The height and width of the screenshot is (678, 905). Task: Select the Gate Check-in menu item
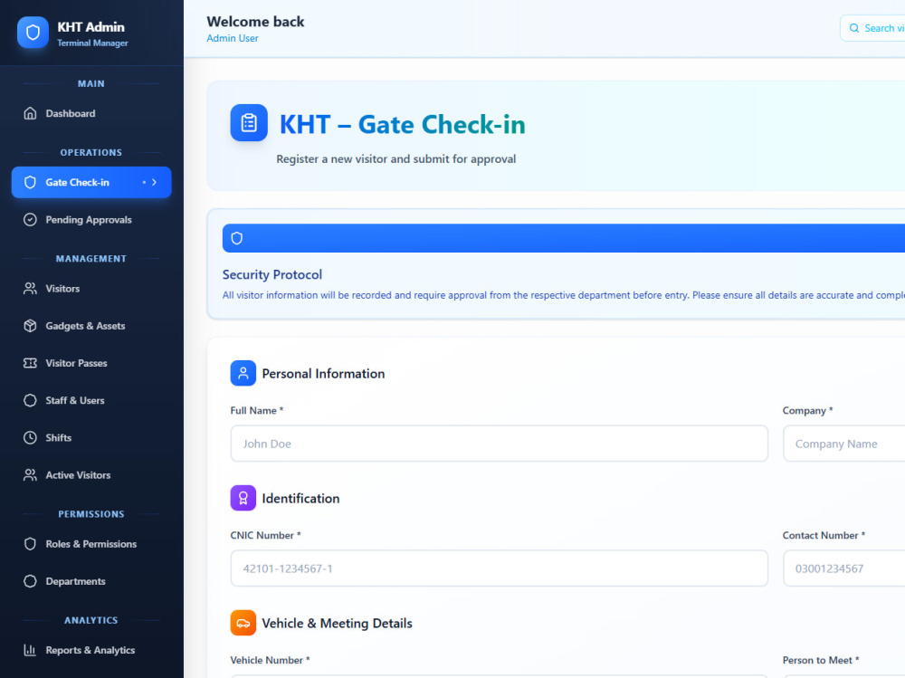(x=91, y=183)
